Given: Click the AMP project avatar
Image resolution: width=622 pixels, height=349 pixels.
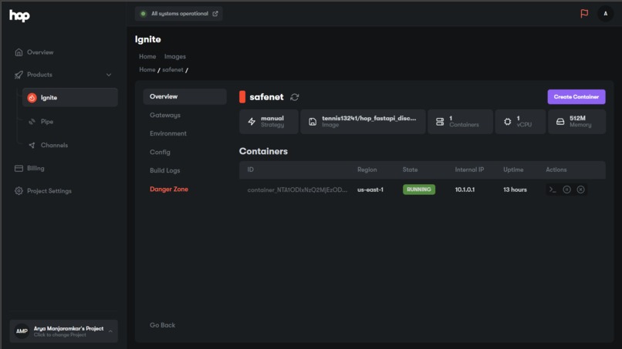Looking at the screenshot, I should click(22, 331).
